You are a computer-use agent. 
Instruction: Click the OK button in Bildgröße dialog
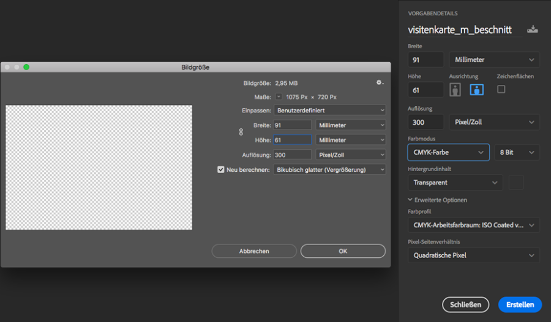pyautogui.click(x=343, y=251)
